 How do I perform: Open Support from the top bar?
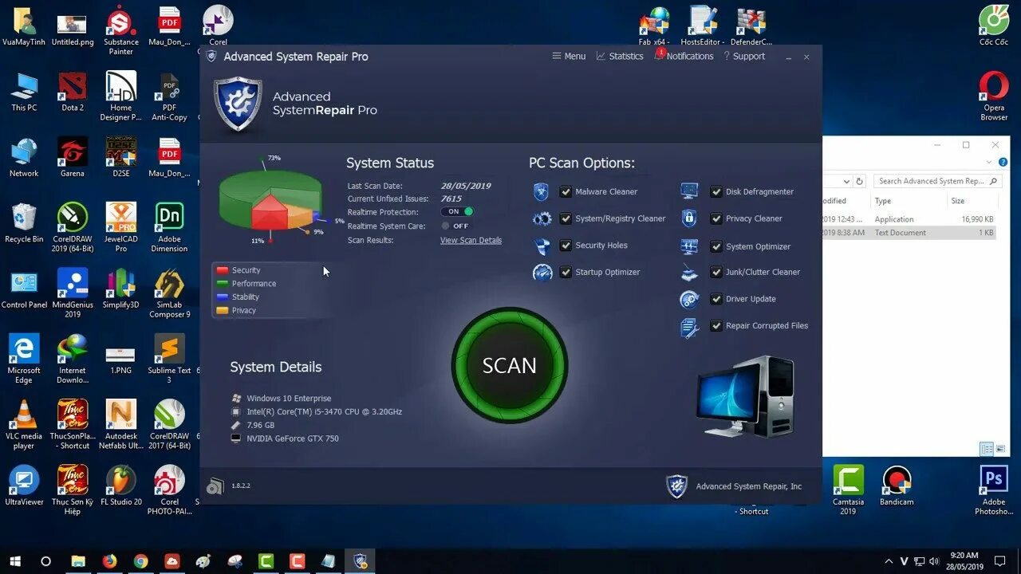[x=744, y=57]
